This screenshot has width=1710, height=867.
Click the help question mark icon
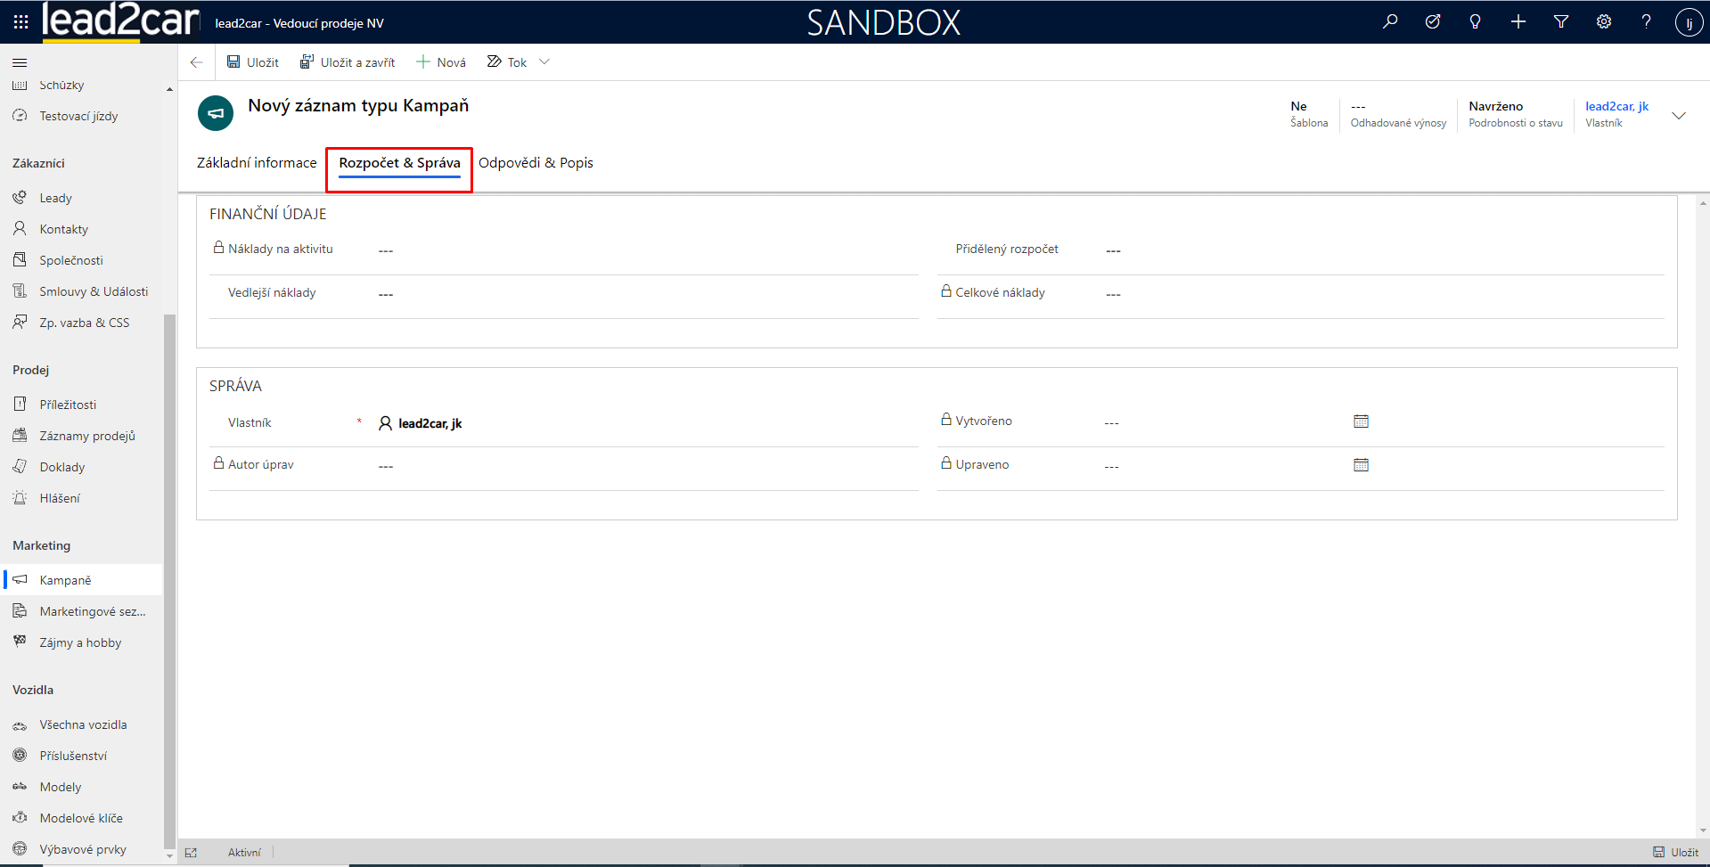point(1647,22)
